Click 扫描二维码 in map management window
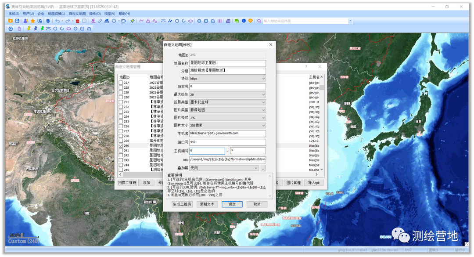The width and height of the screenshot is (474, 257). (x=127, y=183)
